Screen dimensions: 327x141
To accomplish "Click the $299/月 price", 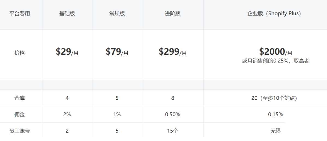I will [x=173, y=52].
